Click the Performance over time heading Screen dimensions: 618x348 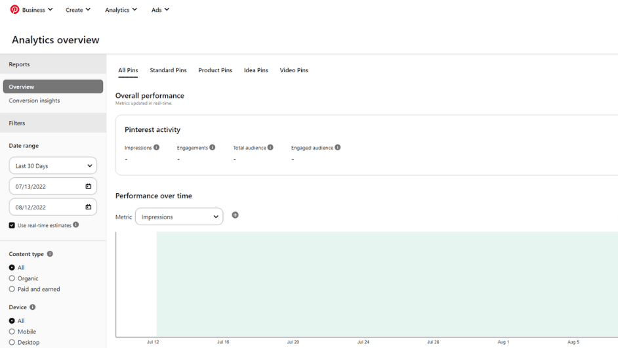click(x=154, y=196)
